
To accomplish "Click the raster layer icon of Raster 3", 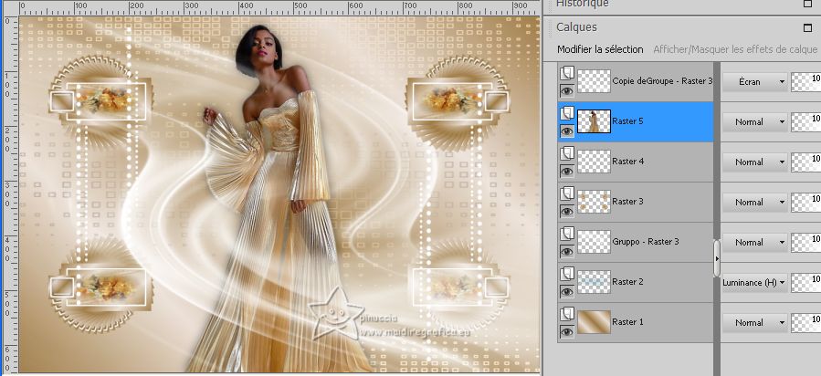I will click(567, 194).
